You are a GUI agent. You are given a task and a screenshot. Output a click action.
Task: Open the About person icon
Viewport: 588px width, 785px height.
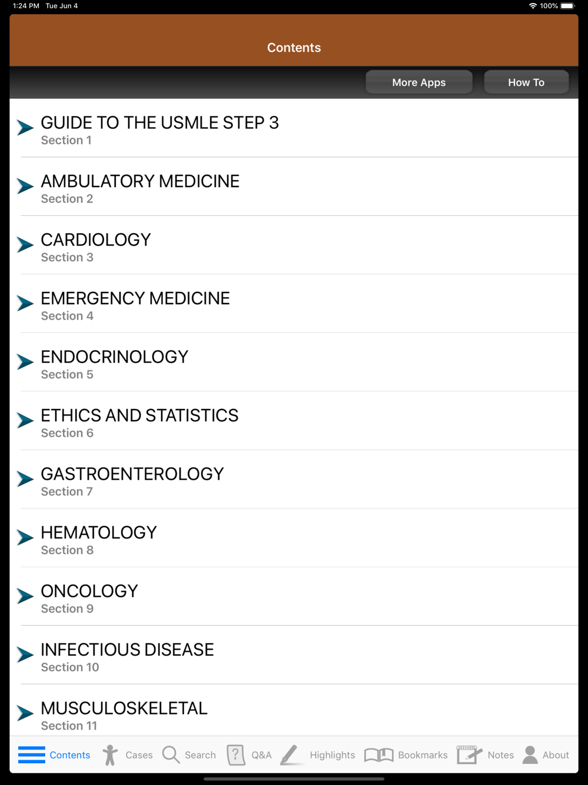point(530,755)
